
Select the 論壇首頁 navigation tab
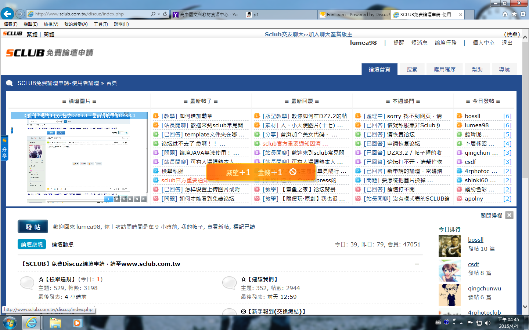point(379,69)
